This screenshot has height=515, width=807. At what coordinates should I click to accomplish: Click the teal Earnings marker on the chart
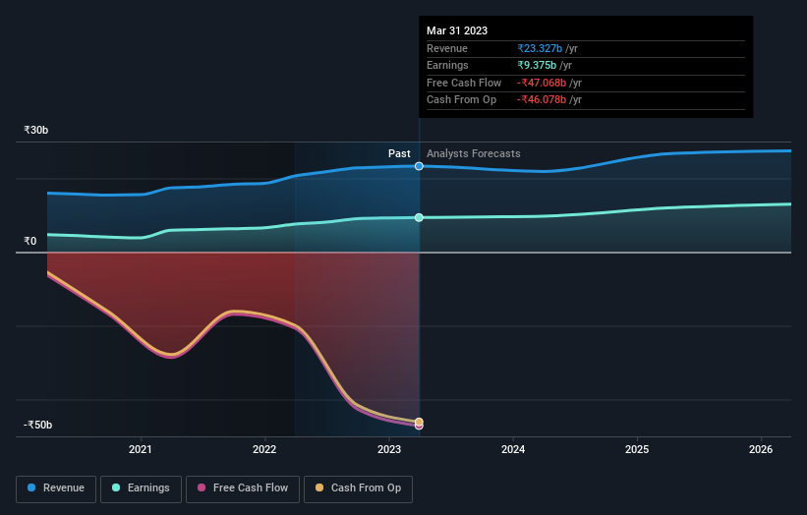coord(419,217)
